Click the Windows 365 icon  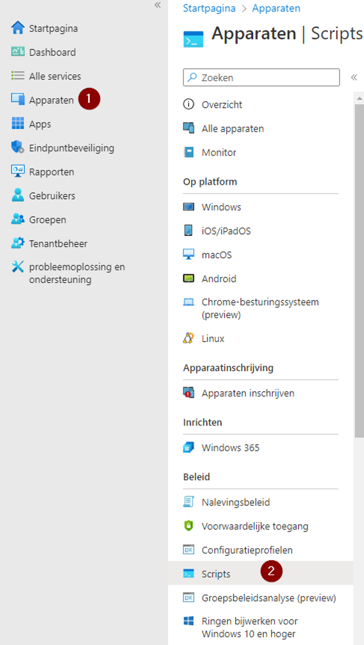pos(189,447)
